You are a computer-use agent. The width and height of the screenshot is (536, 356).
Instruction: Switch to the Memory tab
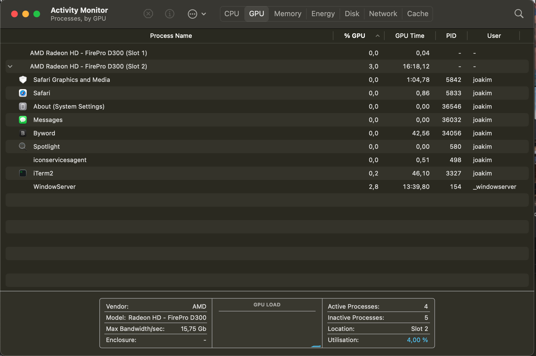(287, 14)
